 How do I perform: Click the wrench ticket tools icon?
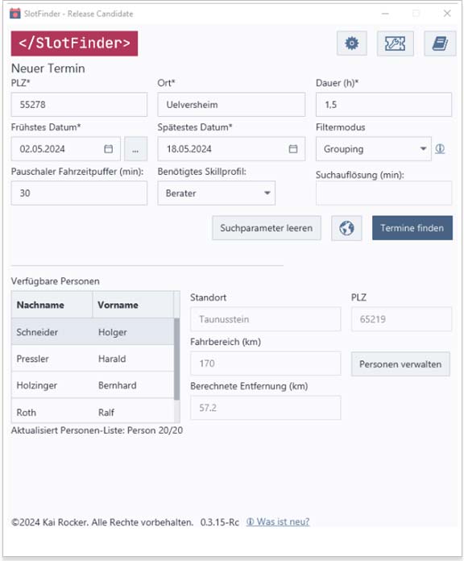click(x=395, y=44)
